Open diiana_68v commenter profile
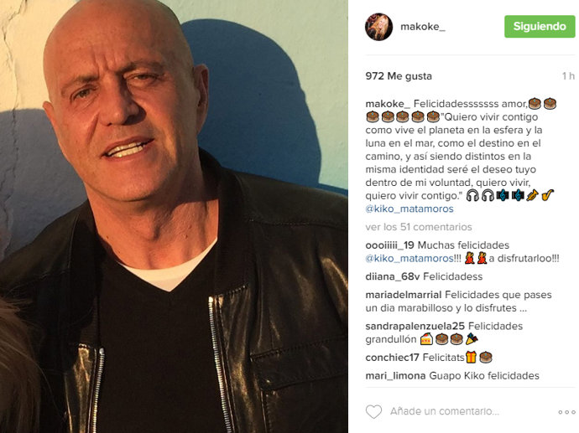Screen dimensions: 579x433 393,276
